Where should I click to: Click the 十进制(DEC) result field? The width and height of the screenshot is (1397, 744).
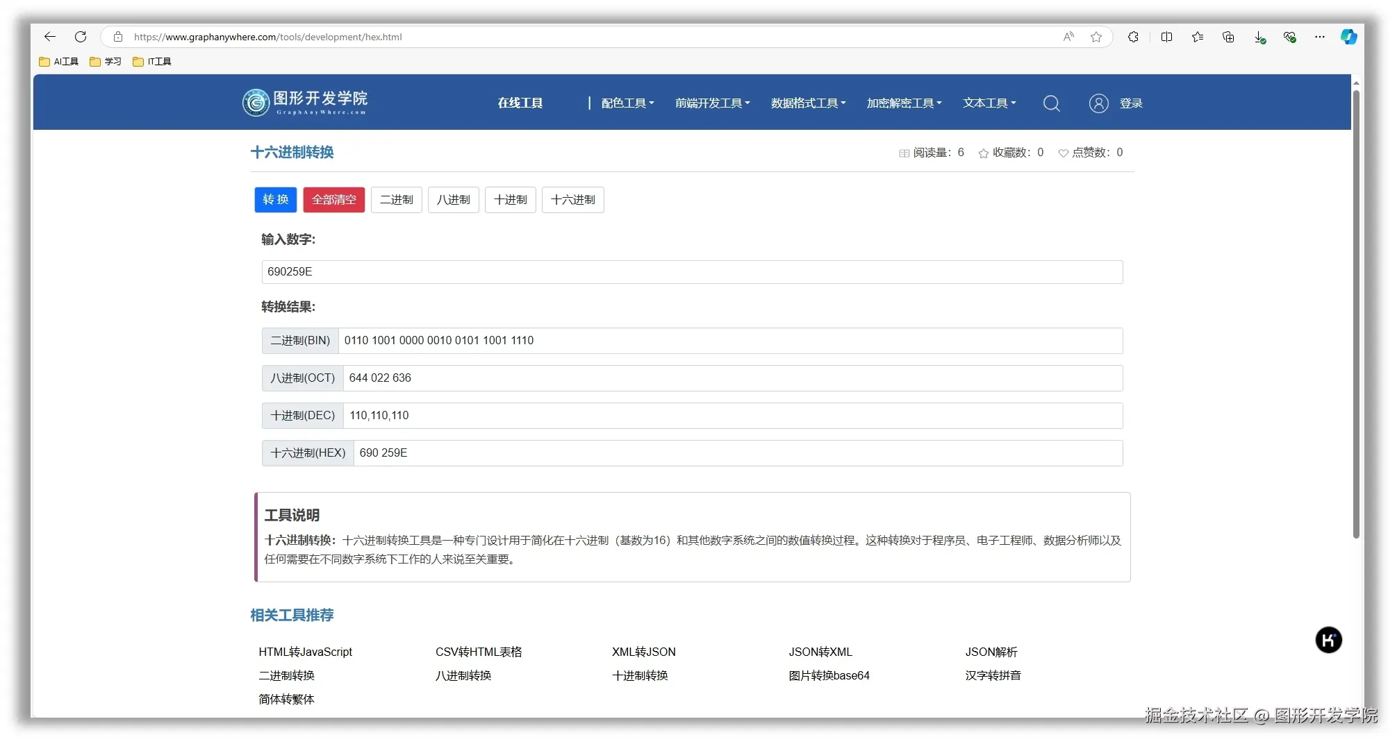point(733,416)
